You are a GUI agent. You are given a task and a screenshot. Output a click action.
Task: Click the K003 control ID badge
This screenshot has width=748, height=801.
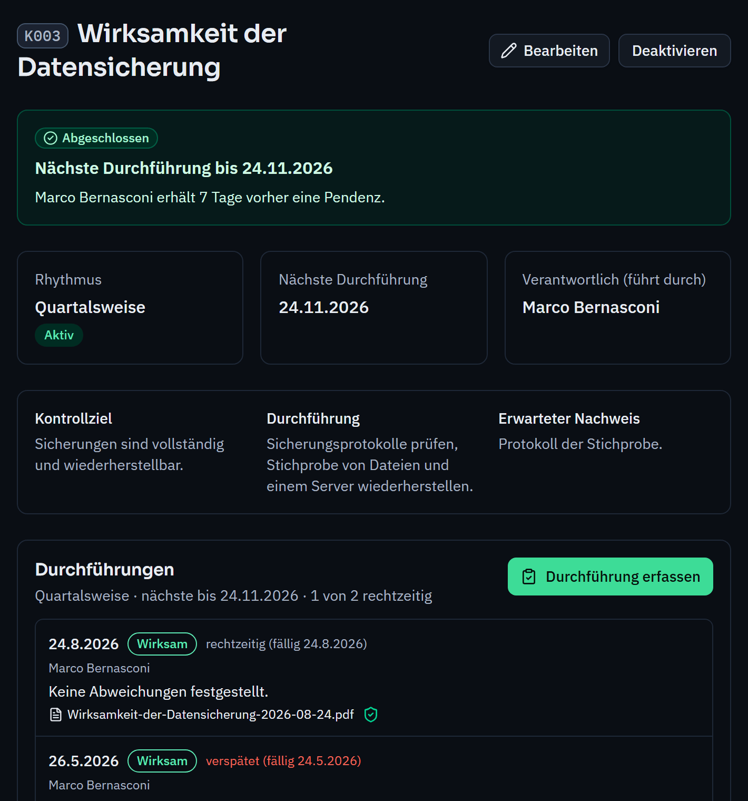(x=43, y=36)
